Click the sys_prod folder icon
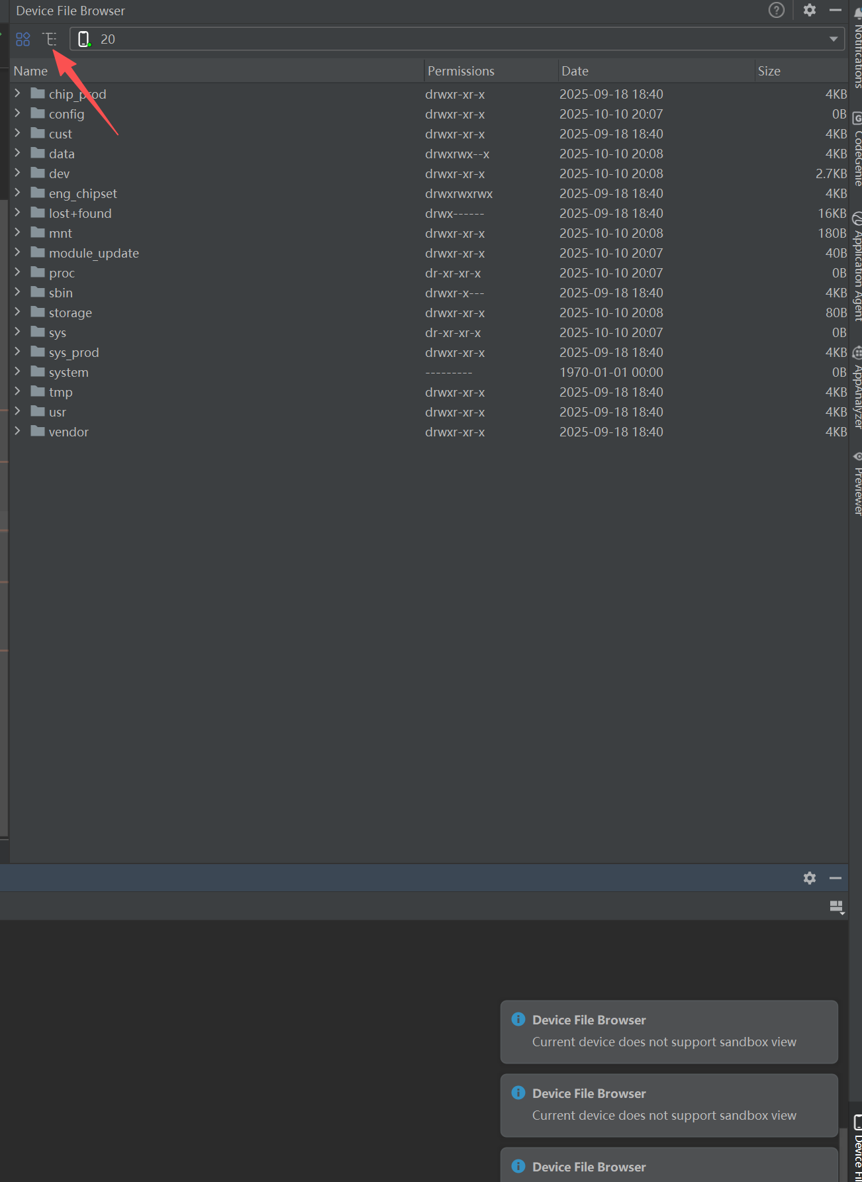Image resolution: width=862 pixels, height=1182 pixels. pyautogui.click(x=38, y=352)
